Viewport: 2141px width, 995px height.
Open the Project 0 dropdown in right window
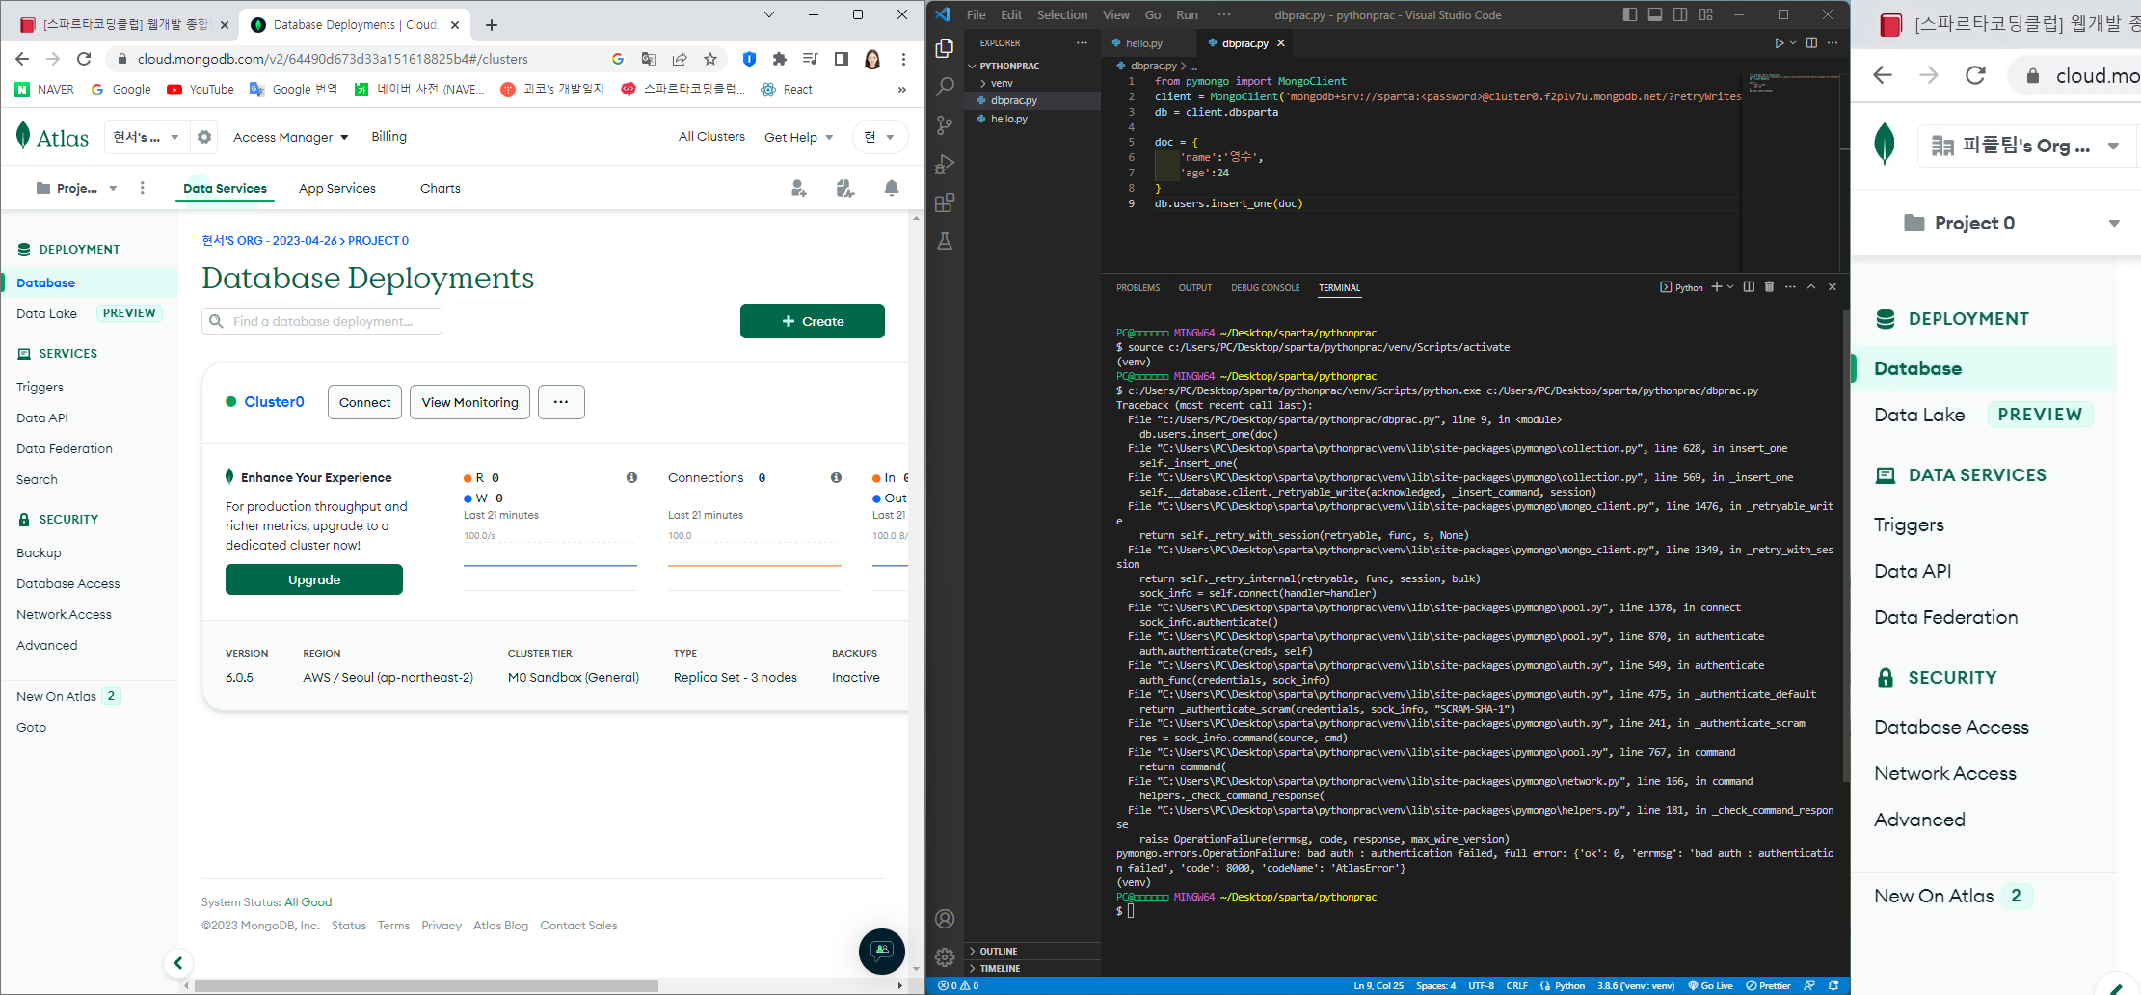point(2012,223)
